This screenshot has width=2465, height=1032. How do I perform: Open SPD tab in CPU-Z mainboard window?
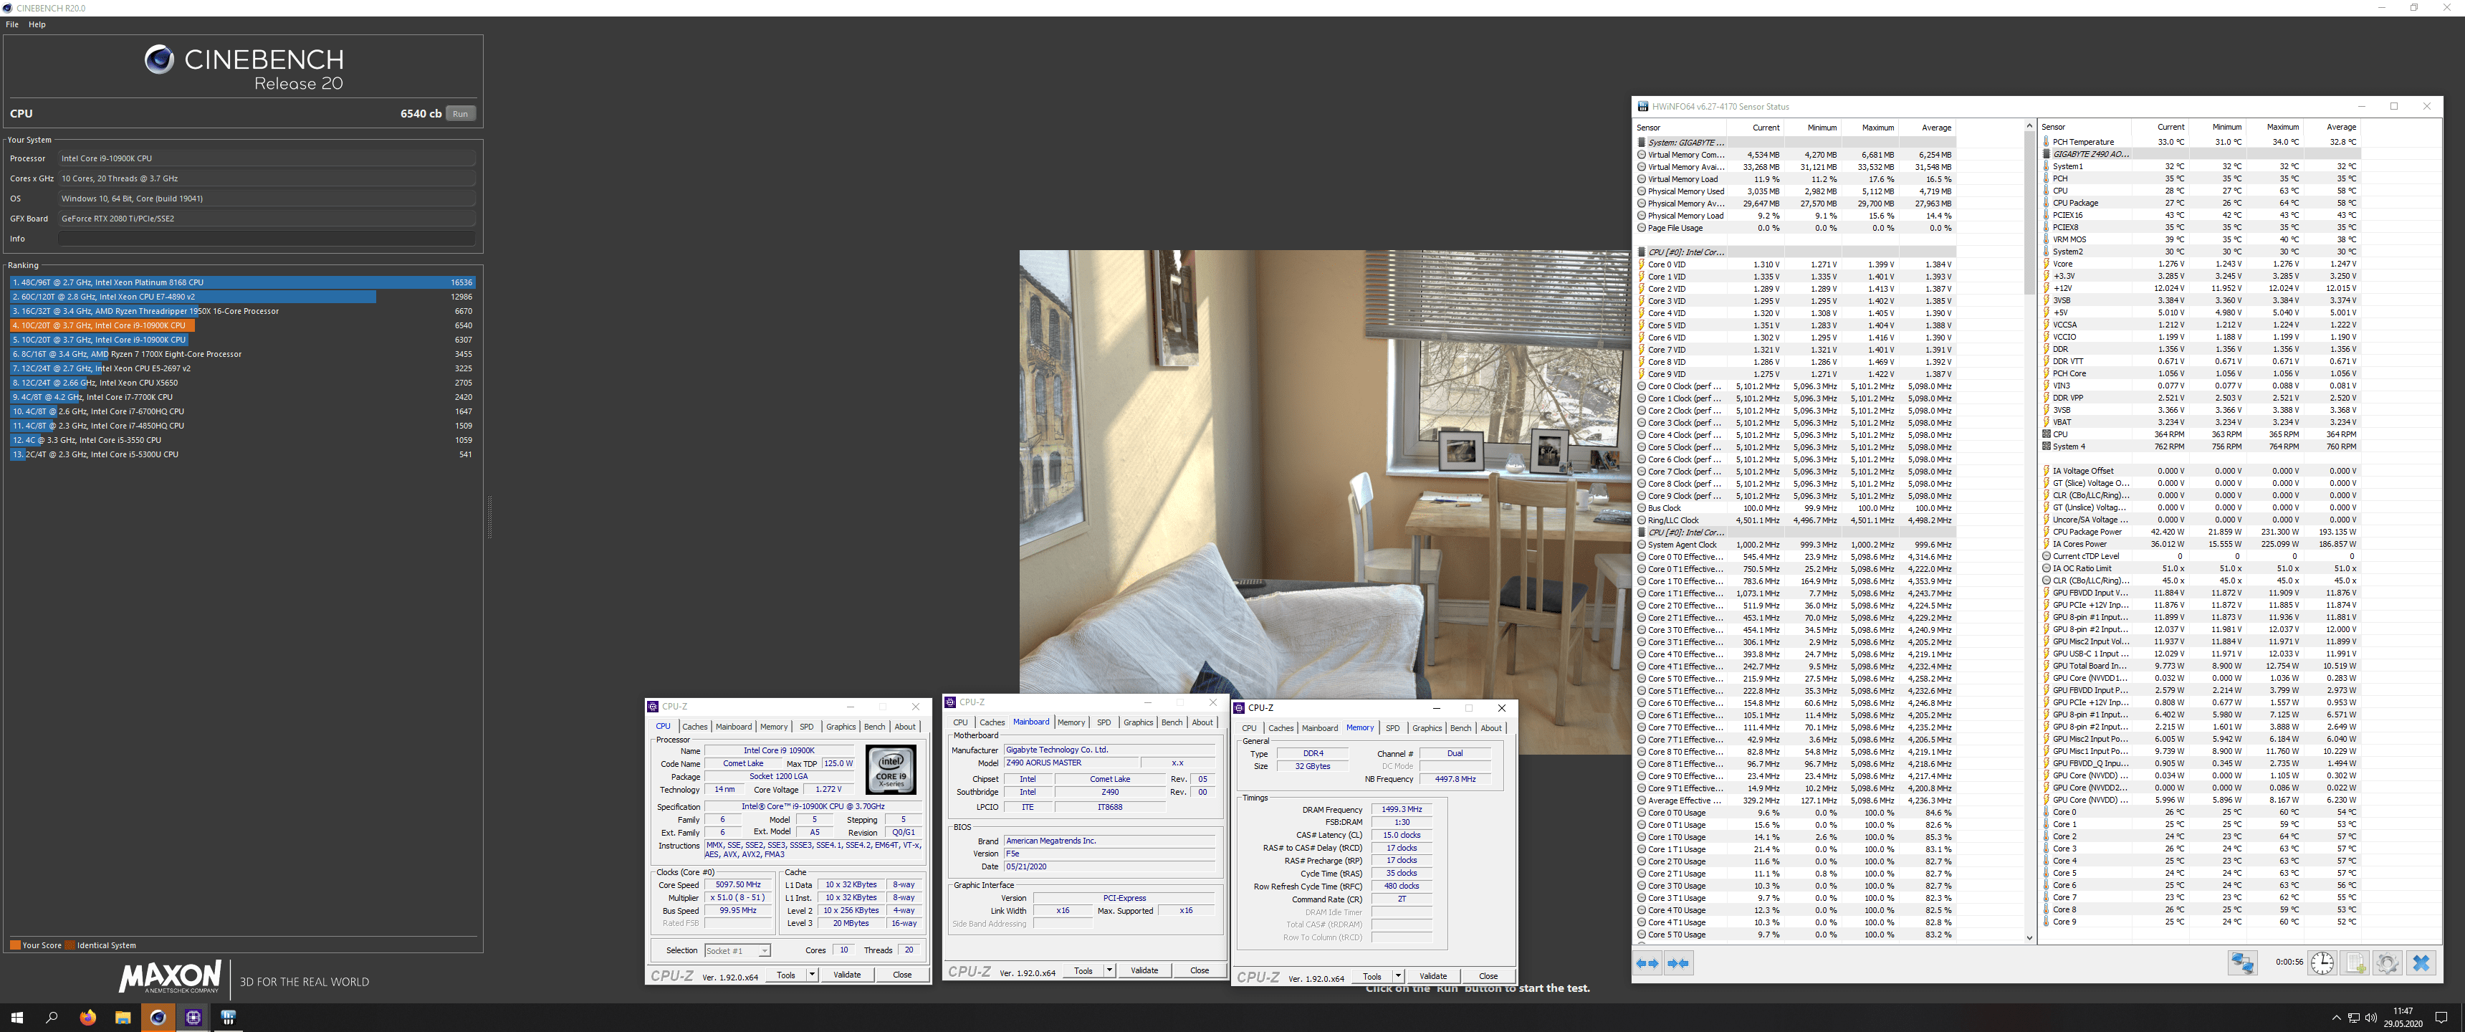pyautogui.click(x=1104, y=723)
